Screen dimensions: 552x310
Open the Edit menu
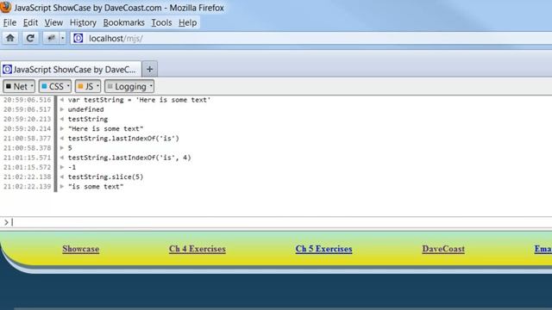[x=30, y=22]
